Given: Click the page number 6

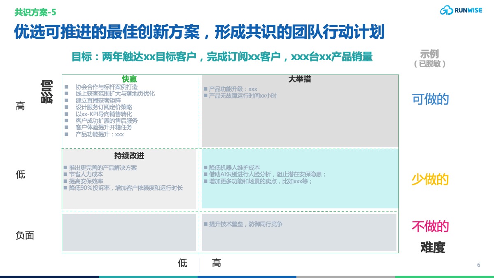Looking at the screenshot, I should [x=478, y=265].
